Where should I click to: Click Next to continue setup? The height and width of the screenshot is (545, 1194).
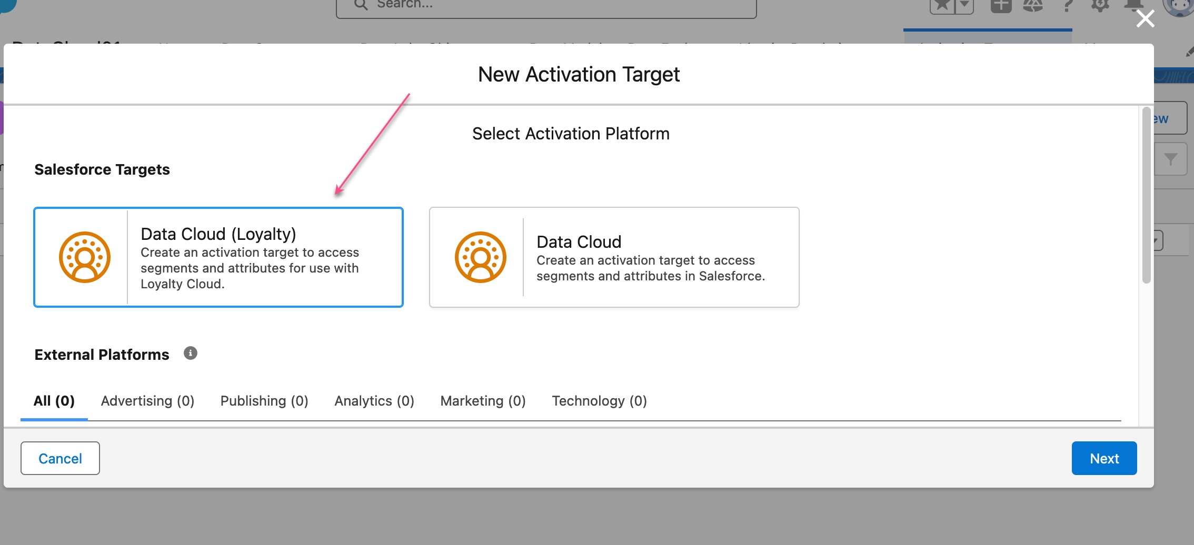coord(1105,458)
